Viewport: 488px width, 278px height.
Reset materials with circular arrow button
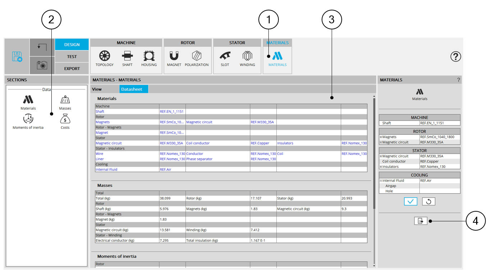click(428, 201)
